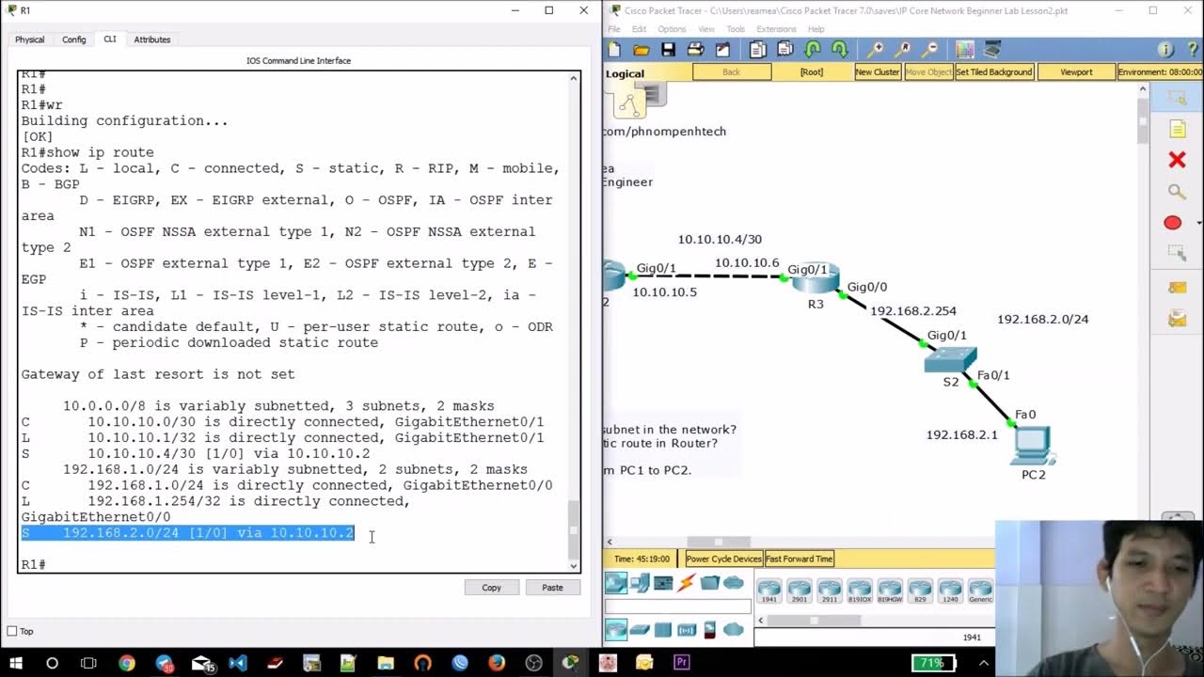Screen dimensions: 1204x677
Task: Select the Add Simple PDU envelope tool
Action: coord(1177,288)
